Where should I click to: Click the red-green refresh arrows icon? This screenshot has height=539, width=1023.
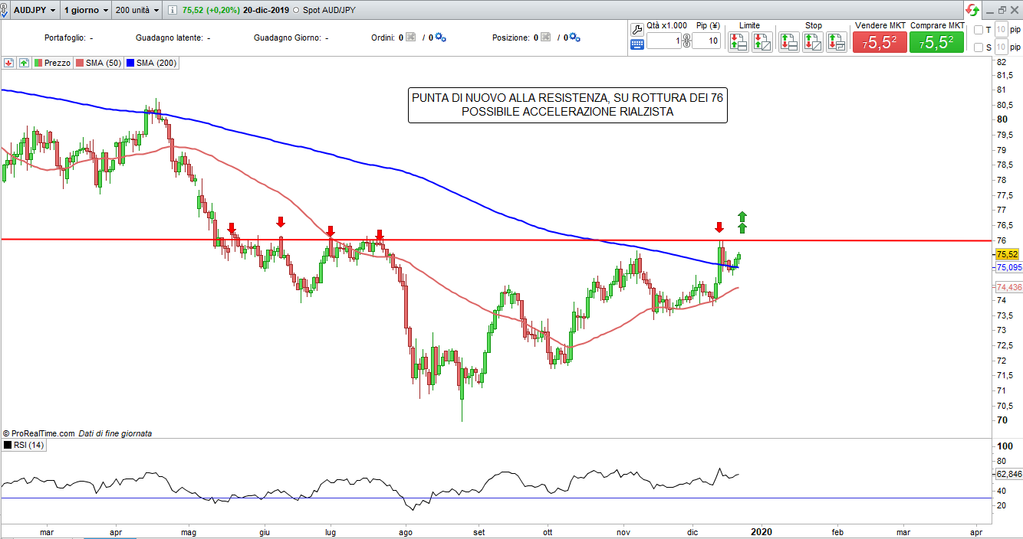[x=972, y=10]
